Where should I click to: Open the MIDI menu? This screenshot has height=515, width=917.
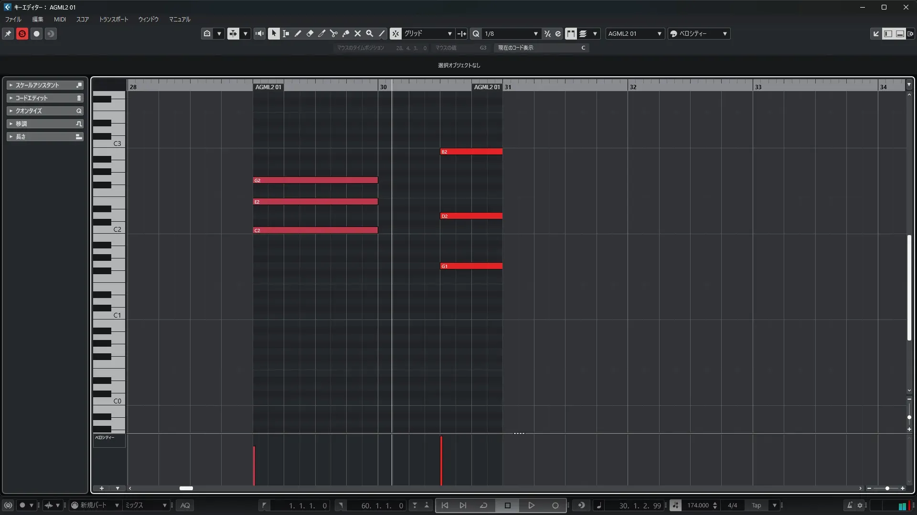(60, 20)
